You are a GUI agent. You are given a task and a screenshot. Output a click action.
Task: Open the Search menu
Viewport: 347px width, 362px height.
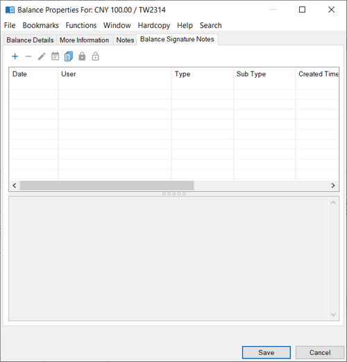coord(210,25)
